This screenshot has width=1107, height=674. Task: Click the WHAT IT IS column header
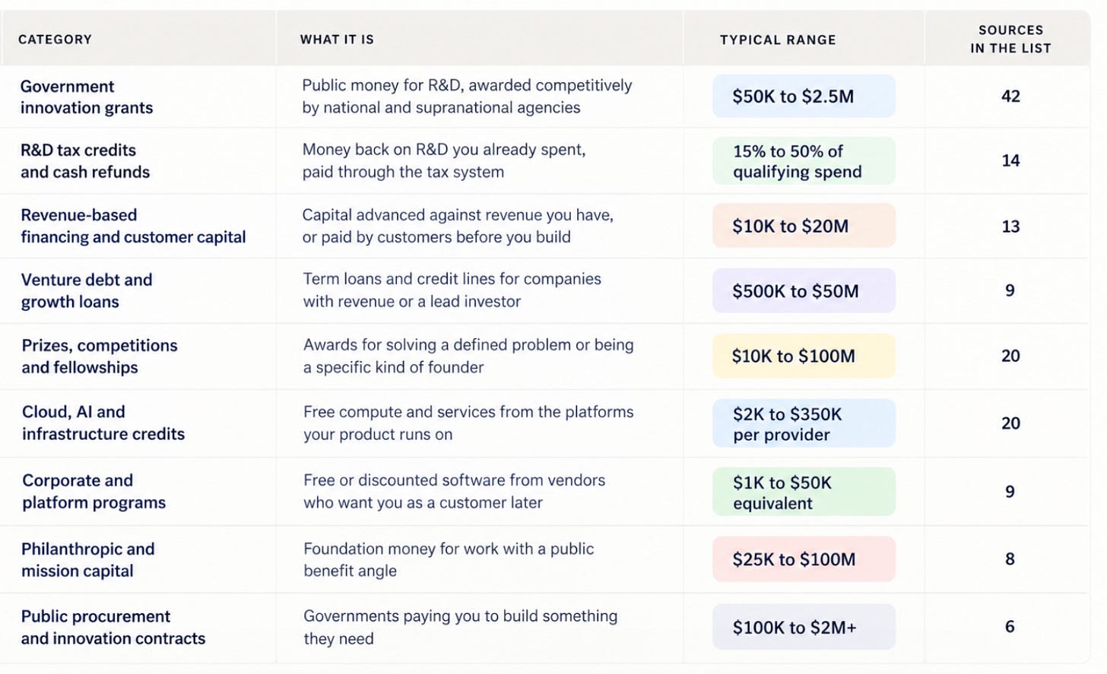(337, 40)
